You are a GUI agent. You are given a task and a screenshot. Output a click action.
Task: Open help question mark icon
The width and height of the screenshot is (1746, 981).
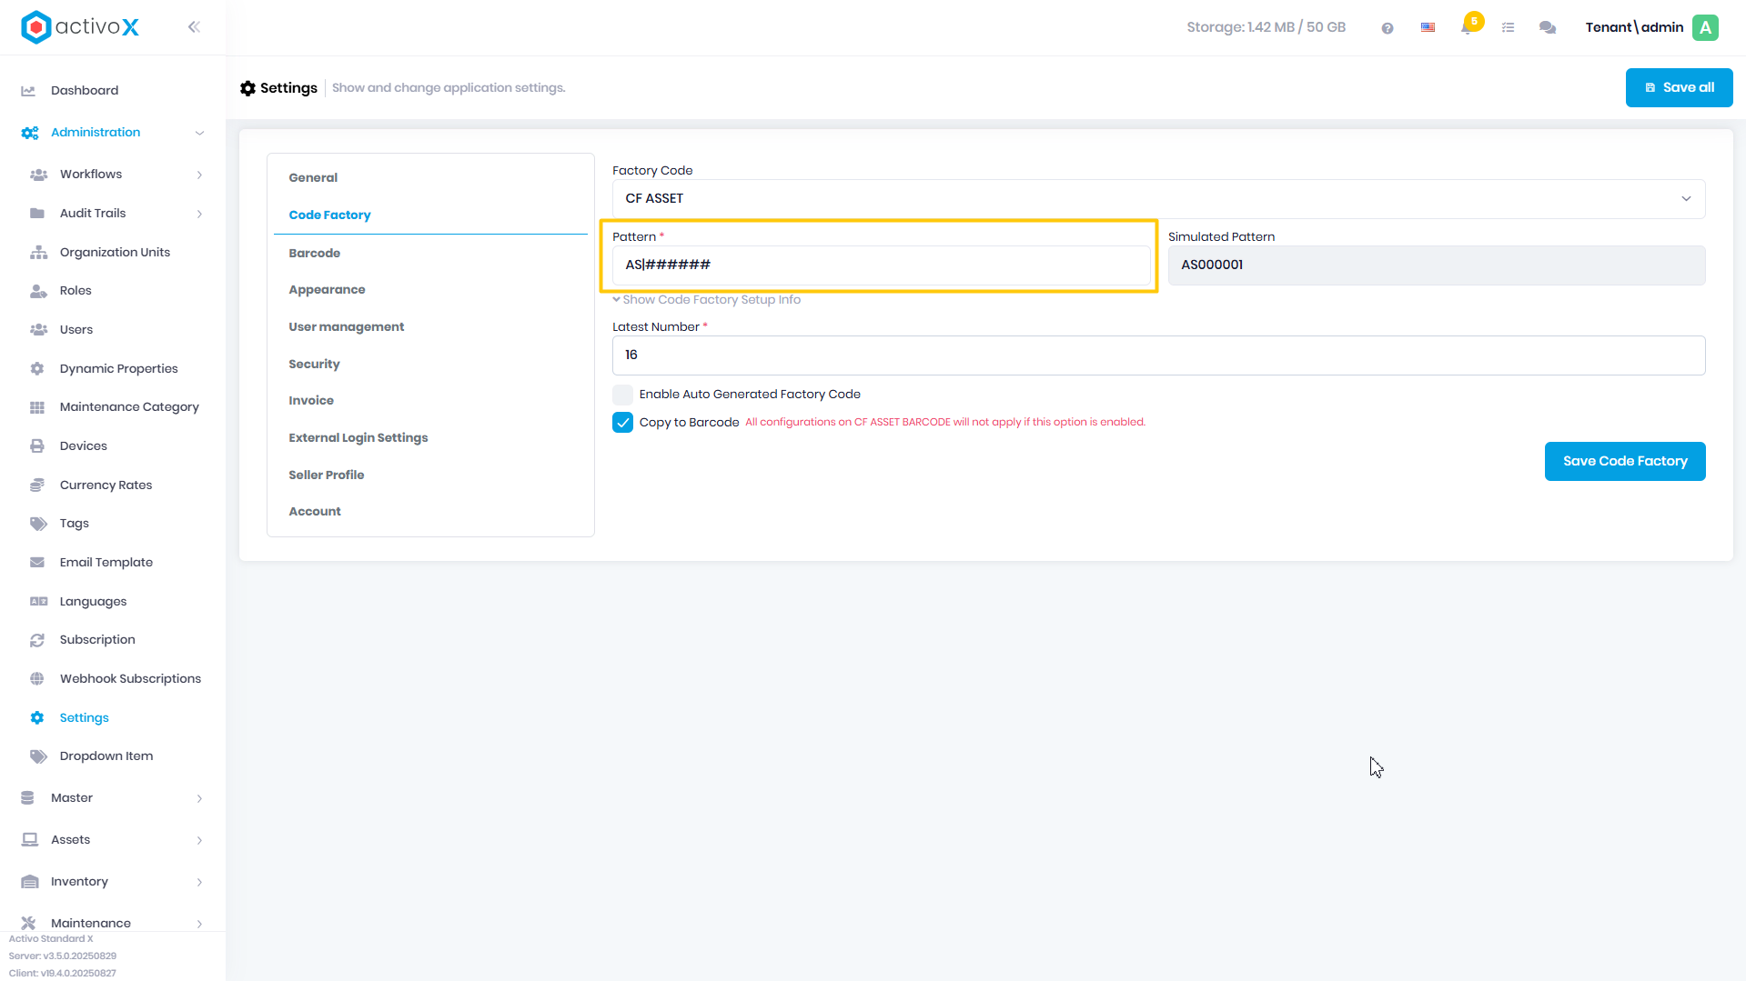(1388, 28)
